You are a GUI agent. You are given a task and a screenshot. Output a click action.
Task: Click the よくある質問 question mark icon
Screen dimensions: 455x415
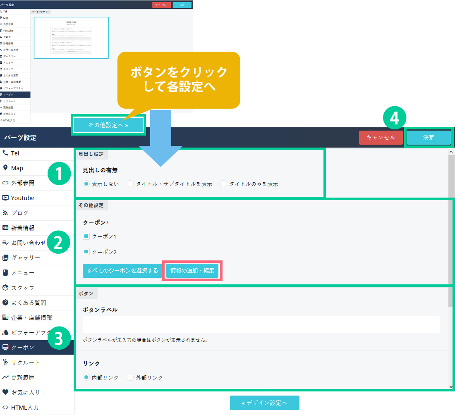[5, 303]
